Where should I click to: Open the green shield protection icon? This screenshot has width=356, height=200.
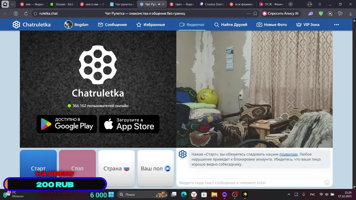pos(321,13)
